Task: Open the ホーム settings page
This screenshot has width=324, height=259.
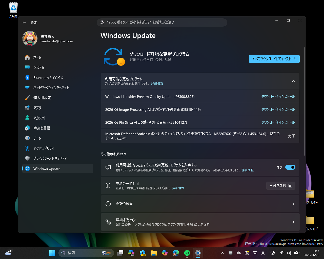Action: pos(58,57)
